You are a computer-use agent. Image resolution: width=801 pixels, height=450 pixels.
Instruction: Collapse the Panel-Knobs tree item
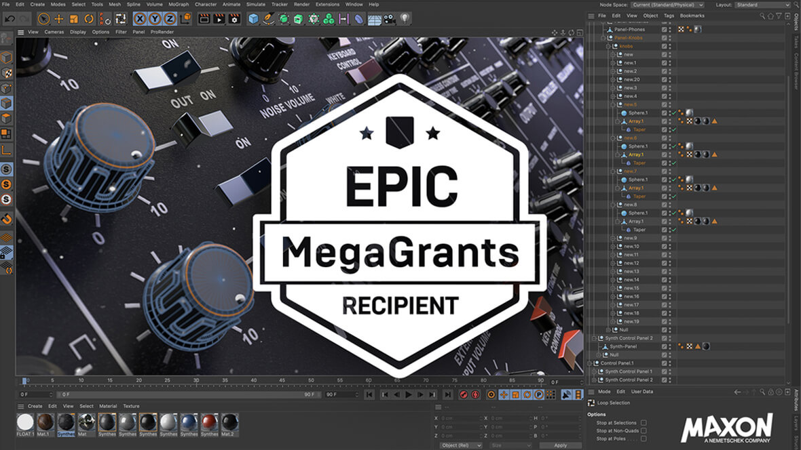pos(603,38)
